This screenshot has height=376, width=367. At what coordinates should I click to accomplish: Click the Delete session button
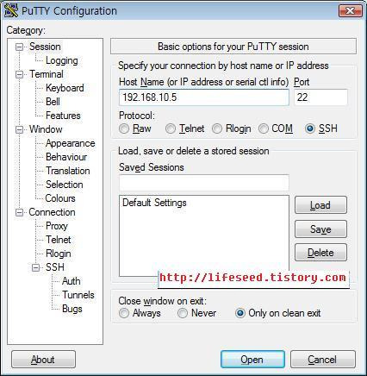pos(320,253)
